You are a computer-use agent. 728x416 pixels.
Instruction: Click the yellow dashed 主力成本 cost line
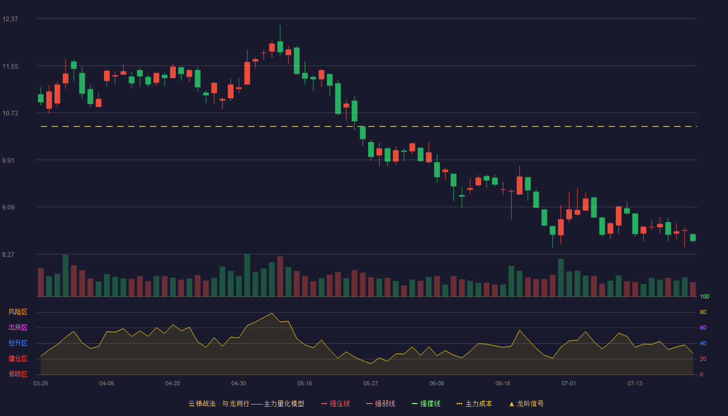coord(369,126)
